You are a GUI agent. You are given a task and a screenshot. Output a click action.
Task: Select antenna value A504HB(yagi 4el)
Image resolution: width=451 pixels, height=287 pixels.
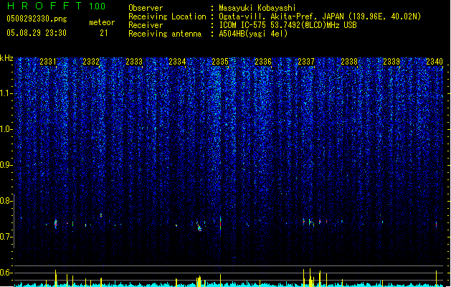pos(253,34)
